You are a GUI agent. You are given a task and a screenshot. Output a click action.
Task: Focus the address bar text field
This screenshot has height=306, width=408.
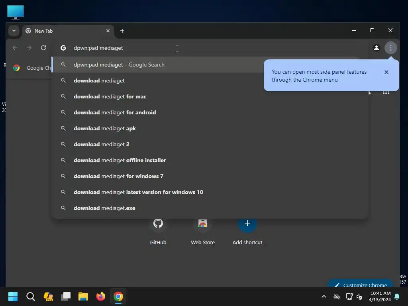click(210, 48)
